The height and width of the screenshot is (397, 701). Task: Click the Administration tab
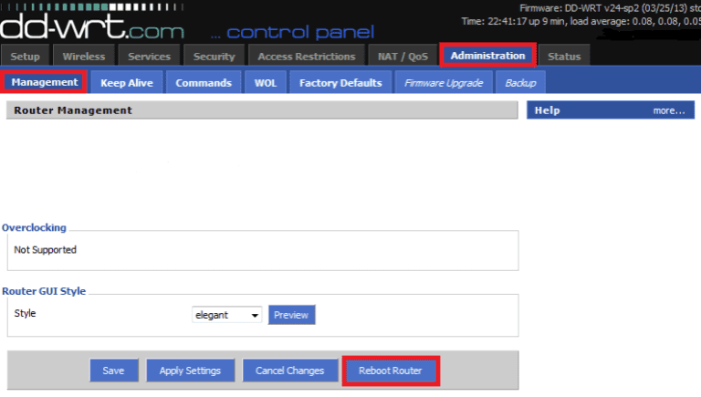click(487, 56)
